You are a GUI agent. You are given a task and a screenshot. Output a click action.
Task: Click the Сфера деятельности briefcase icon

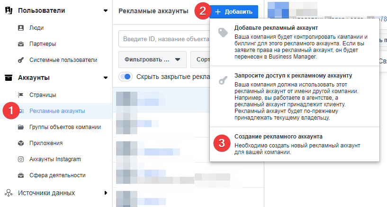[x=21, y=175]
